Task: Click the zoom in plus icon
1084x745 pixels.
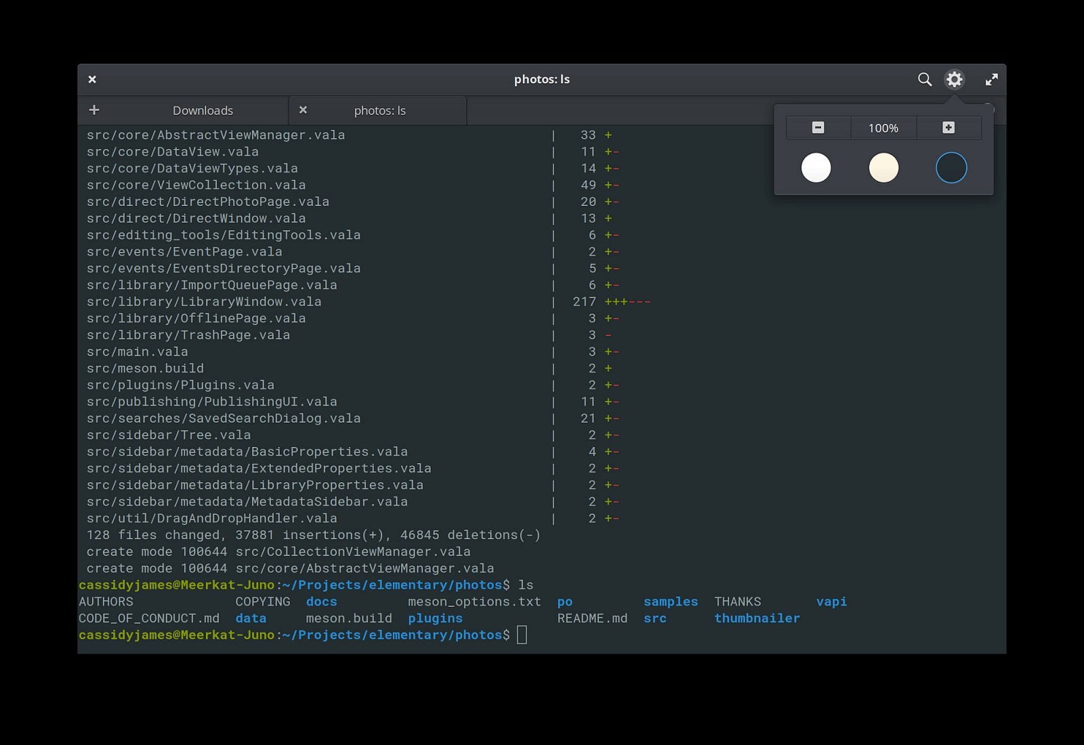Action: (948, 127)
